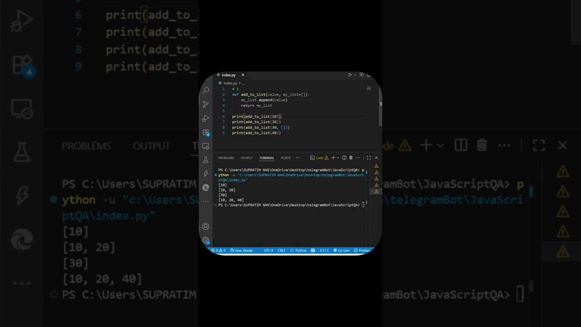Click the UTF-8 encoding status button
581x327 pixels.
tap(268, 250)
